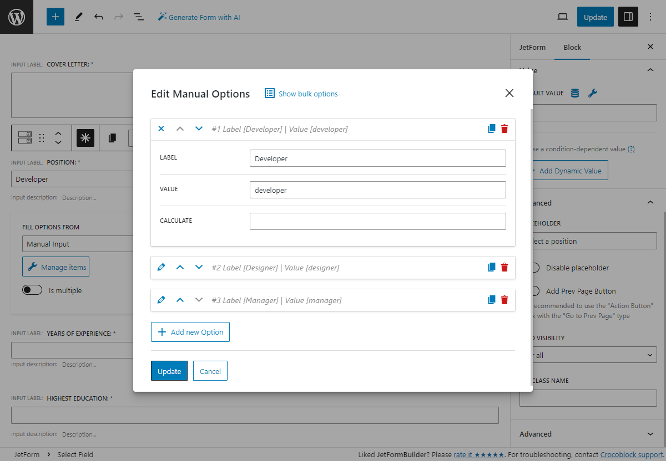The width and height of the screenshot is (666, 461).
Task: Duplicate the Developer option using copy icon
Action: (x=491, y=128)
